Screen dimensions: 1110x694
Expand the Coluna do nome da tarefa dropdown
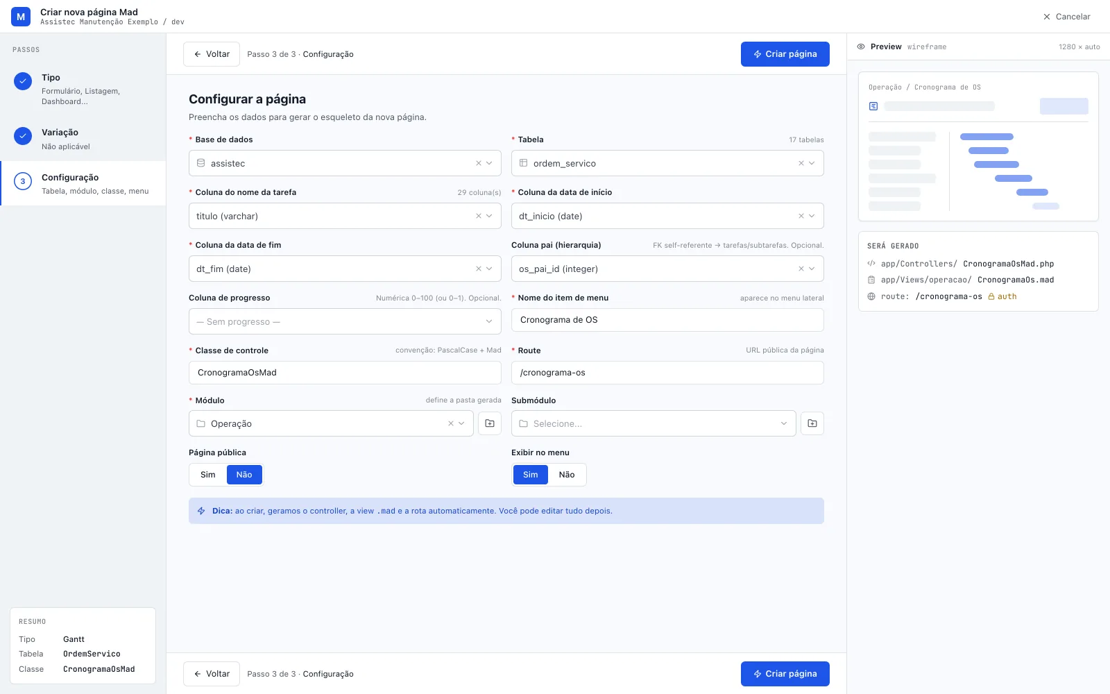(x=489, y=216)
